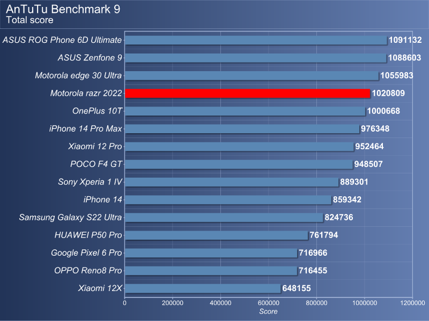Select the 'OPPO Reno8 Pro' device label
The width and height of the screenshot is (429, 321).
click(88, 271)
